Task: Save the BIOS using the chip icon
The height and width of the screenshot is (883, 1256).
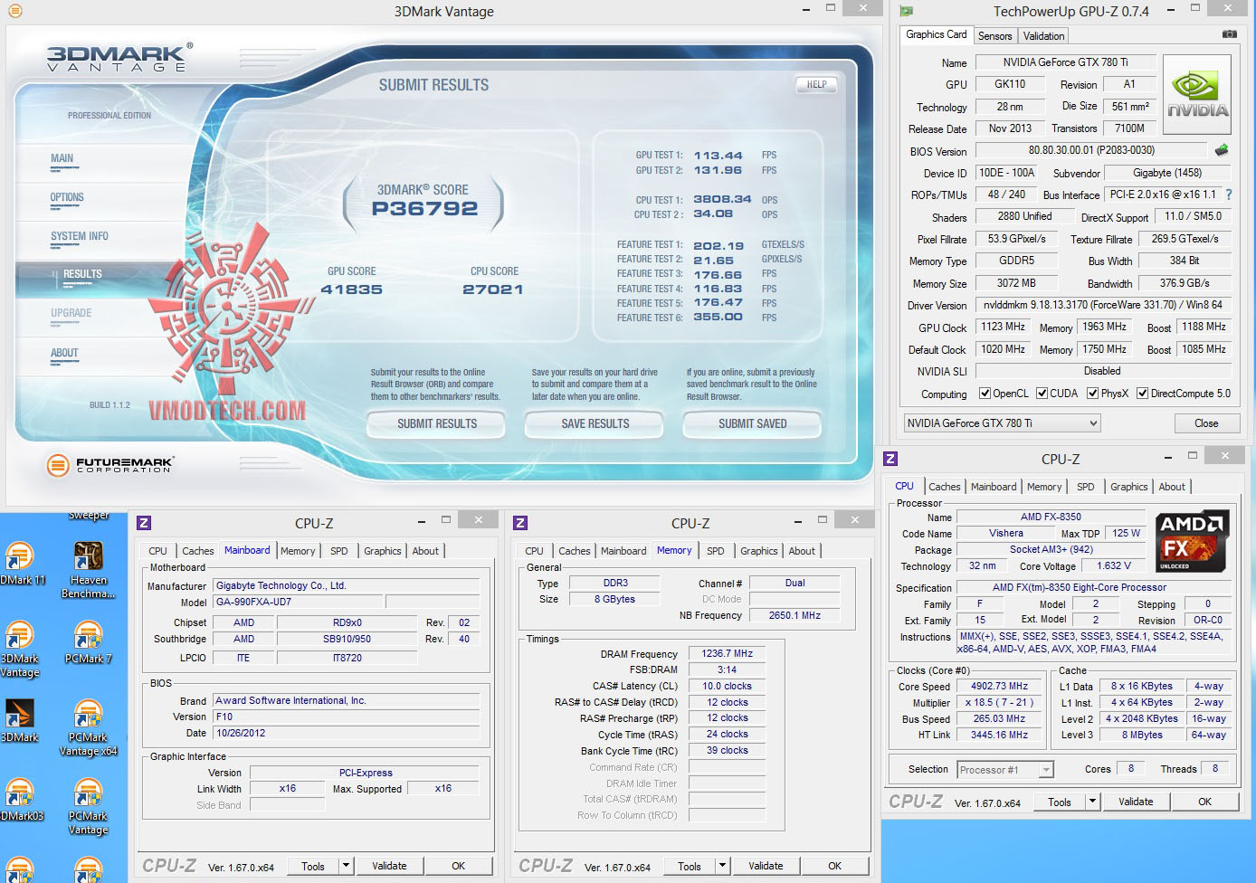Action: coord(1221,150)
